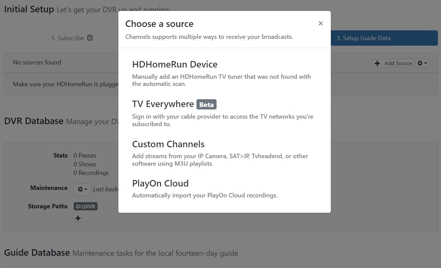Viewport: 441px width, 268px height.
Task: Click the X icon in the dialog corner
Action: 321,23
